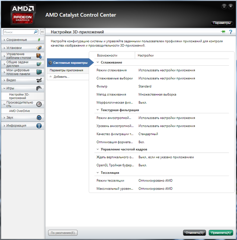The width and height of the screenshot is (237, 240).
Task: Click the Установки presets icon
Action: 39,48
